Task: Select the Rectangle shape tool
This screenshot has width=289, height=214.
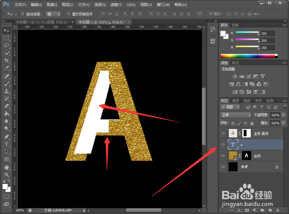Action: coord(7,159)
